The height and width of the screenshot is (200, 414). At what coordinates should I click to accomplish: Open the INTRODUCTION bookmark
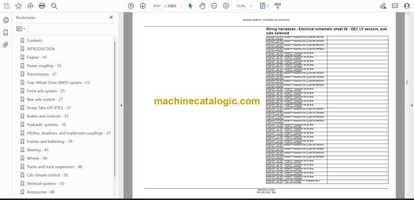point(41,49)
